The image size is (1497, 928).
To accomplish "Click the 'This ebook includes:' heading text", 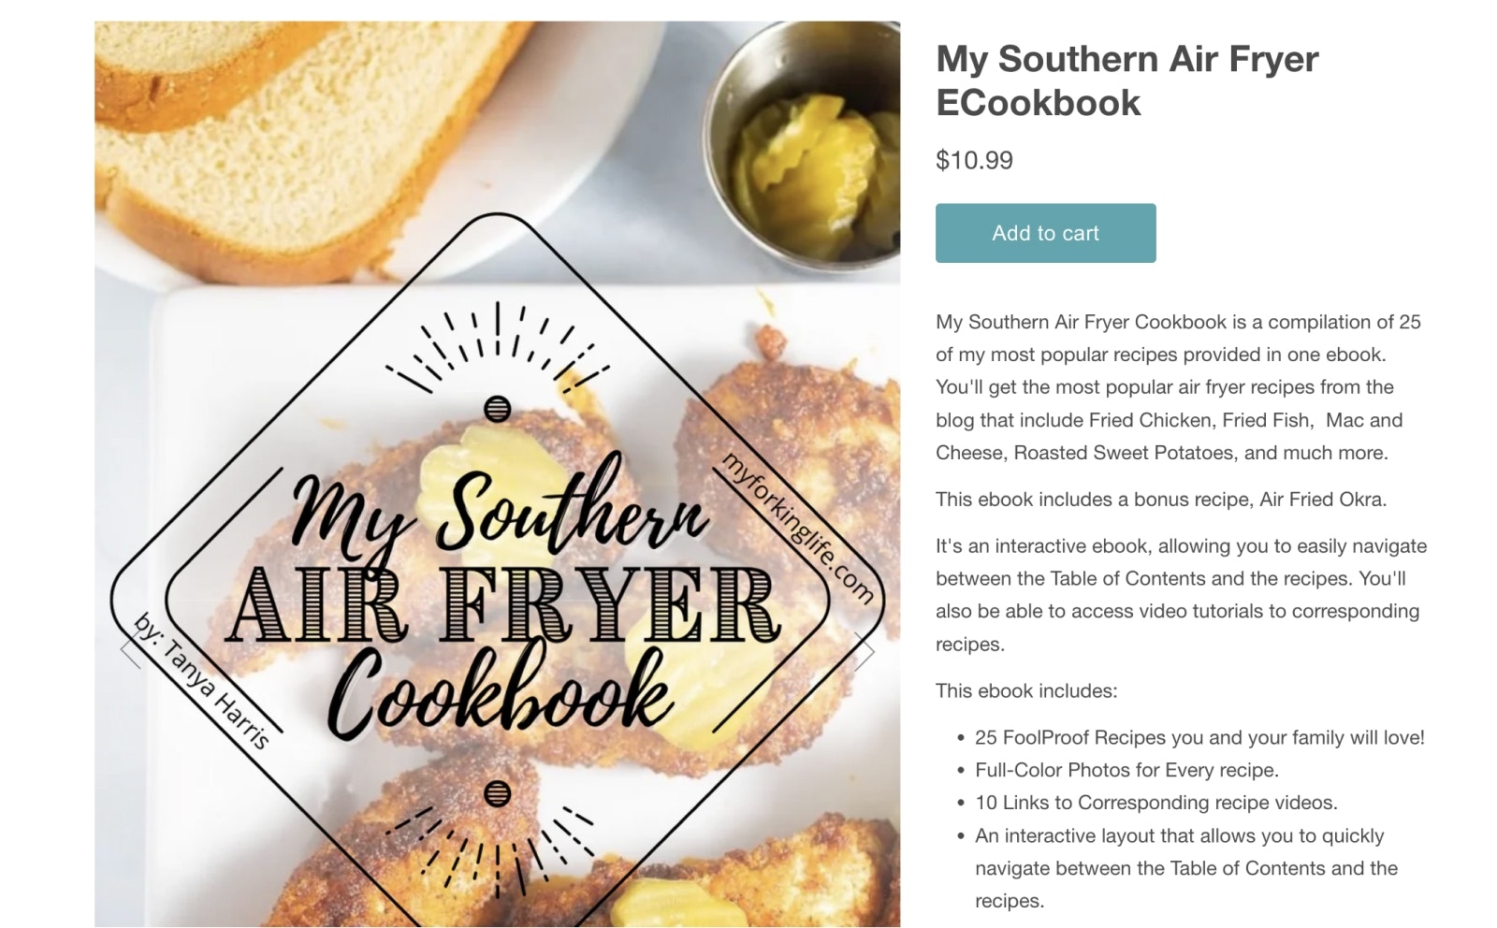I will 1026,691.
